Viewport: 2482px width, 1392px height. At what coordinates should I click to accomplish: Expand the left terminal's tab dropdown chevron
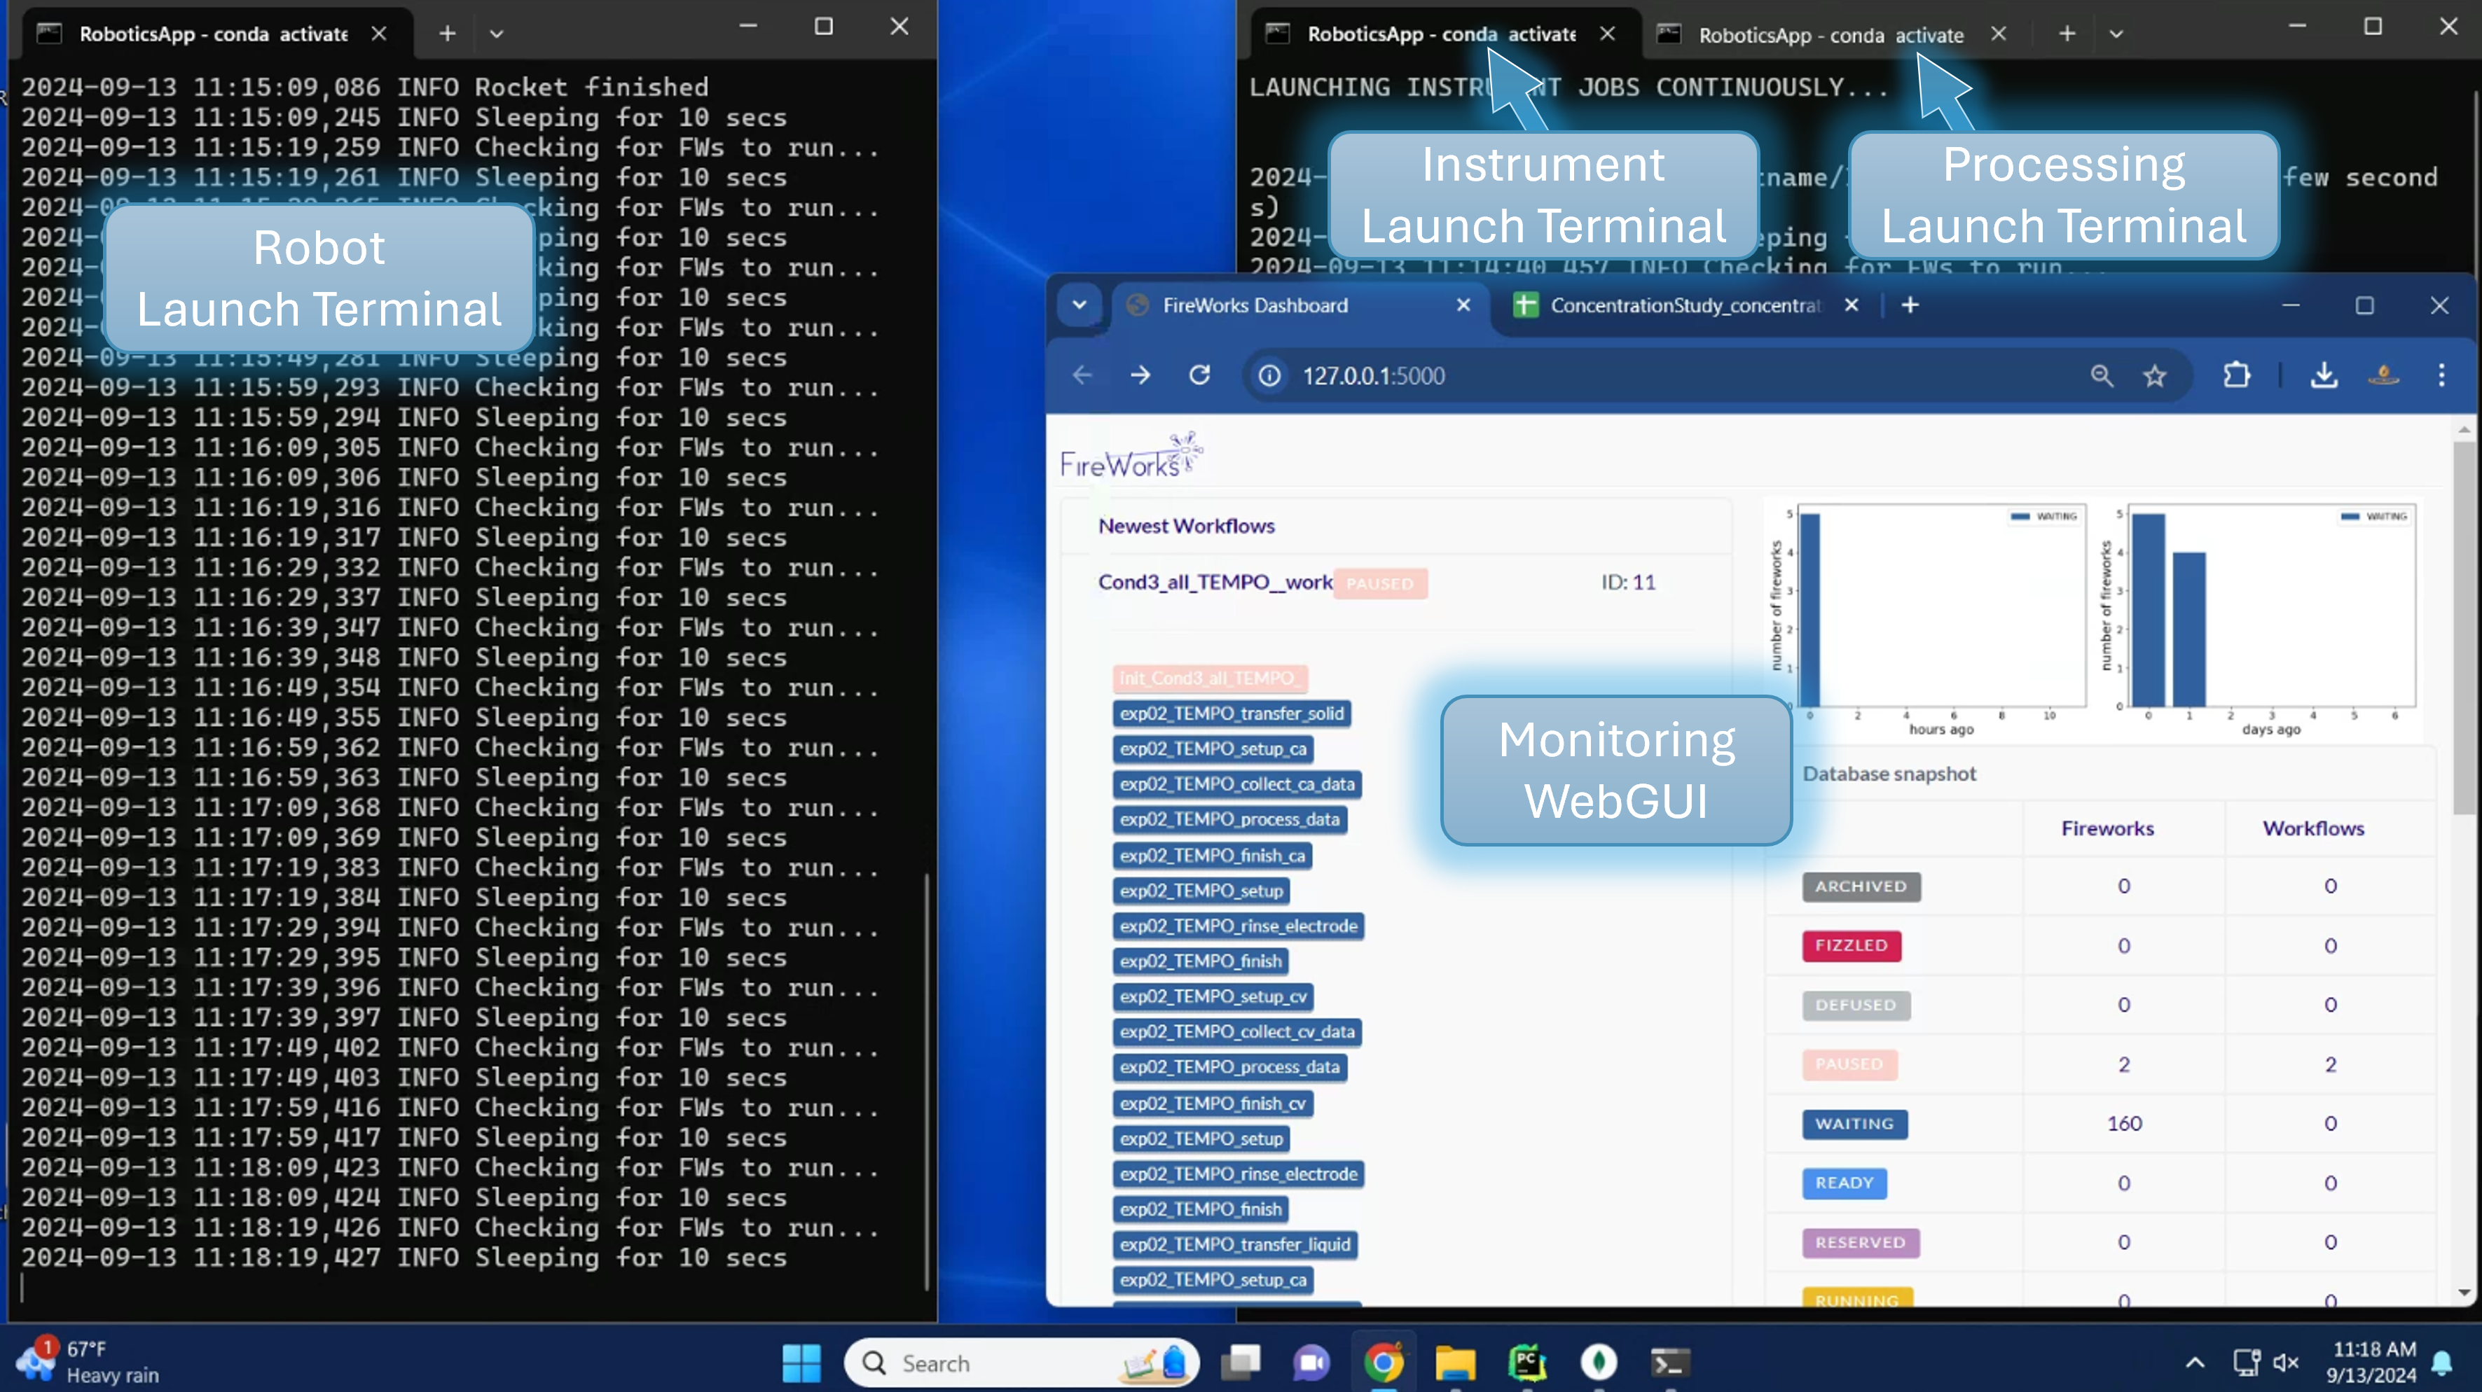(x=497, y=34)
